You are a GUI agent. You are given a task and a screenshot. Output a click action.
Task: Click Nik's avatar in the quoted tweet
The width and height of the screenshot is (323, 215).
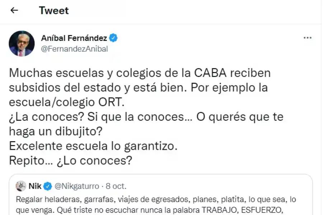click(x=20, y=185)
